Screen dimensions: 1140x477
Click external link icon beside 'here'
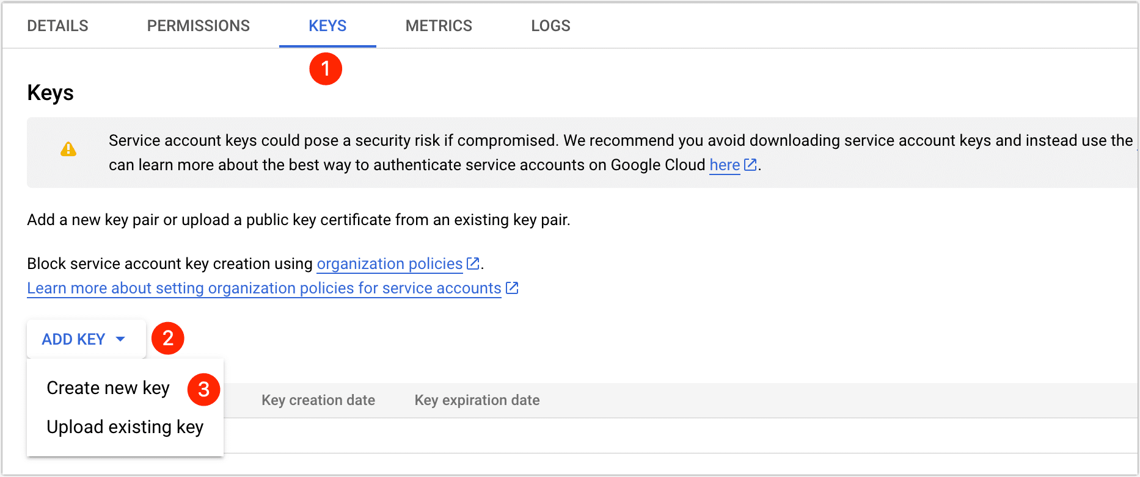pyautogui.click(x=750, y=165)
